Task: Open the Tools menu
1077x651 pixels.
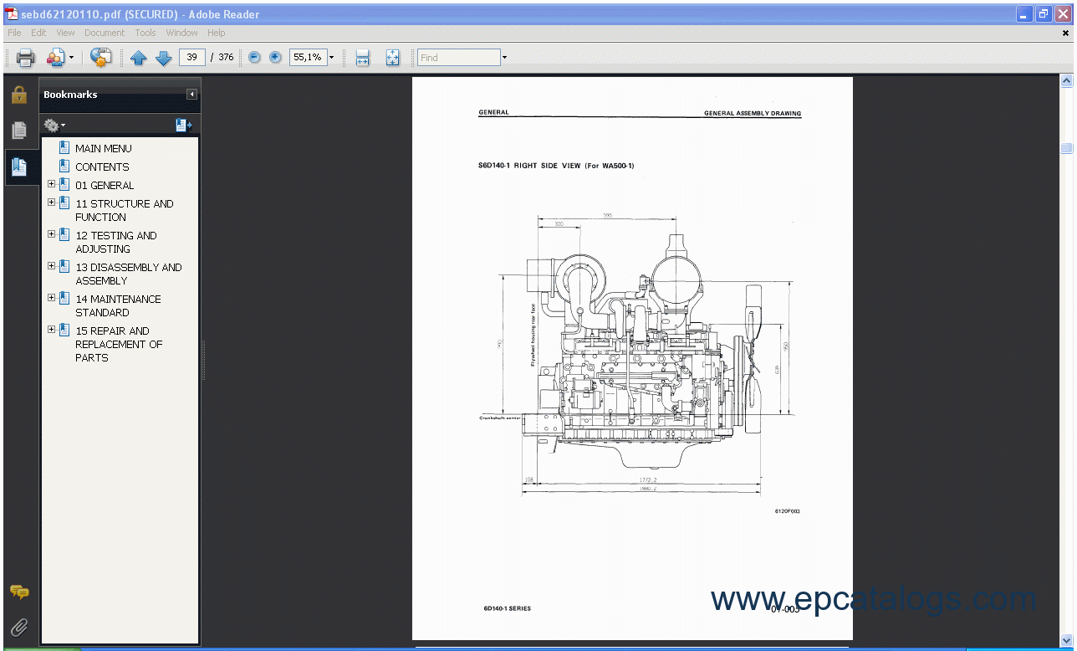Action: pos(145,33)
